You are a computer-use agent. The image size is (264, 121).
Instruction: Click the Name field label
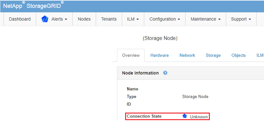tap(133, 89)
